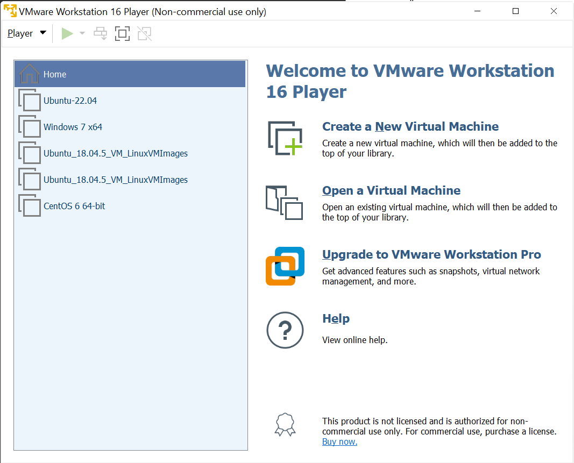Expand the Player menu dropdown arrow
This screenshot has width=574, height=463.
click(x=42, y=33)
